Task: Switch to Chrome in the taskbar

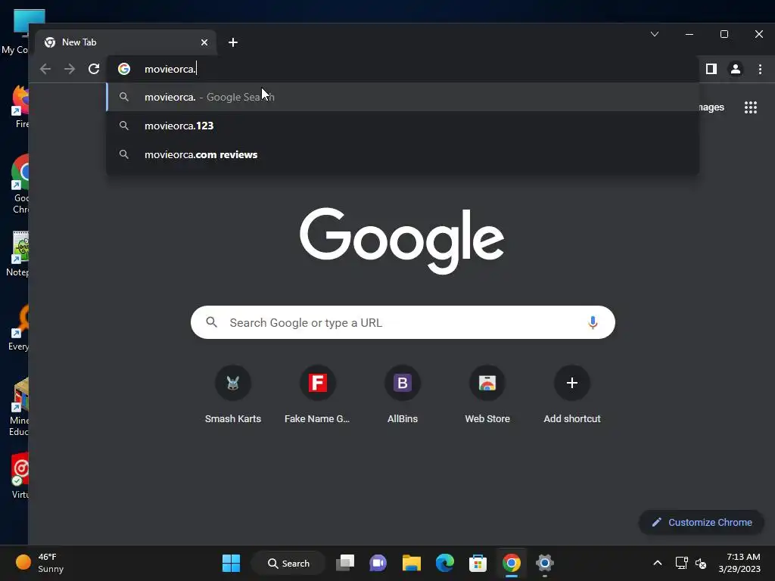Action: [x=512, y=563]
